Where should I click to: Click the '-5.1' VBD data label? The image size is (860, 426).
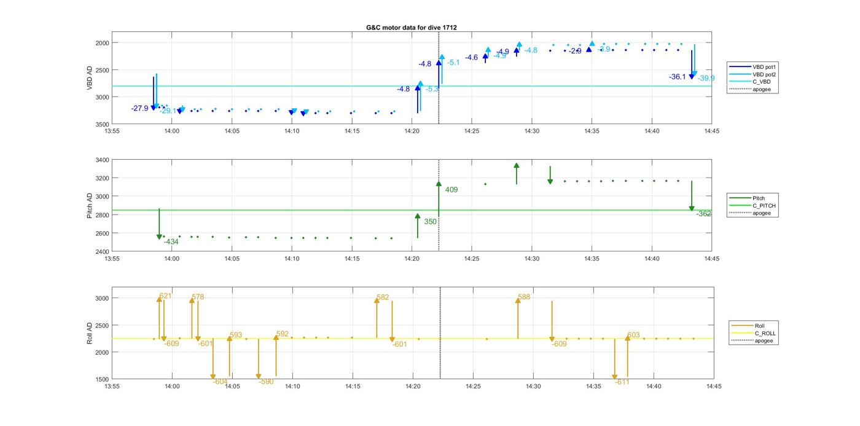tap(453, 63)
